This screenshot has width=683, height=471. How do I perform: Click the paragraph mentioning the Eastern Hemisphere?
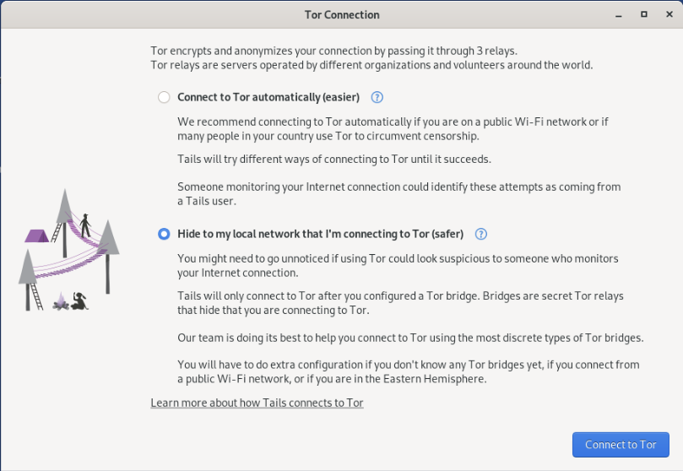pyautogui.click(x=408, y=371)
